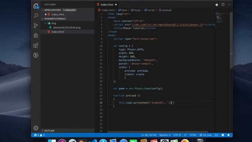Click the 1 UNSAVED badge

(69, 10)
